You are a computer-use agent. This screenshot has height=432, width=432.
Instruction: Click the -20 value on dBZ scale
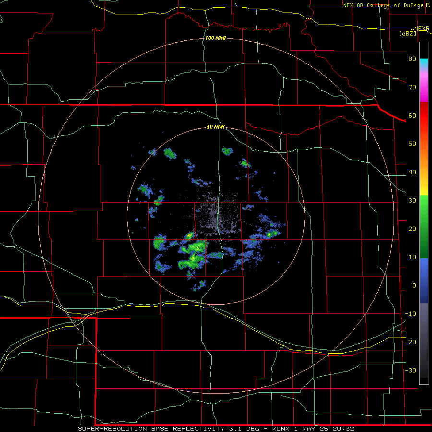point(410,342)
